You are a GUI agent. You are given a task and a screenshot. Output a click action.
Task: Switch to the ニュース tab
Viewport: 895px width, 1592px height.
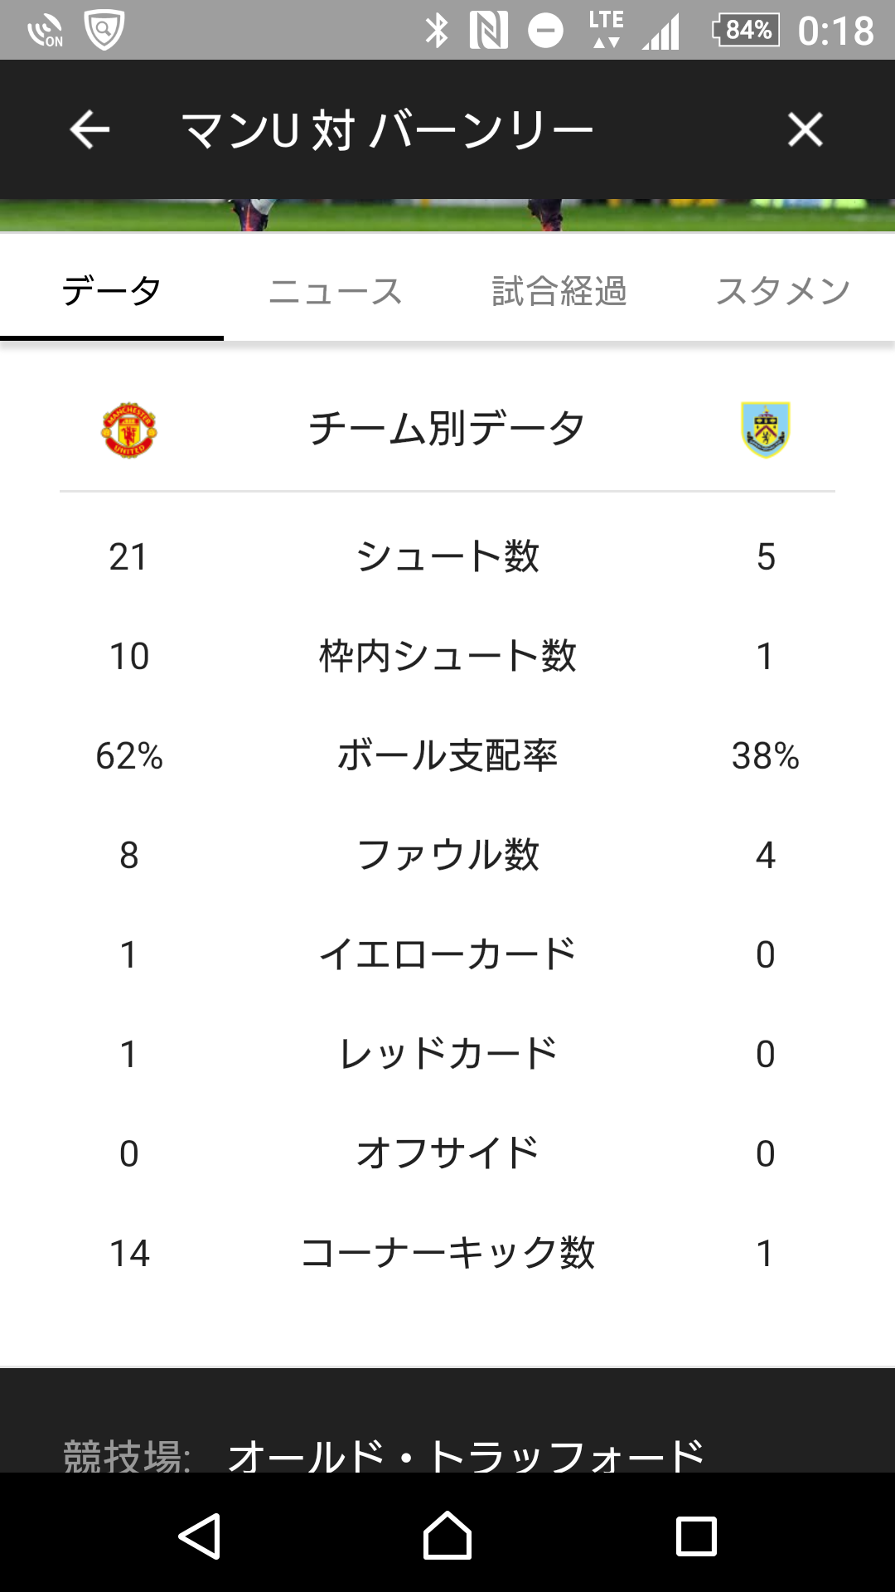(336, 291)
